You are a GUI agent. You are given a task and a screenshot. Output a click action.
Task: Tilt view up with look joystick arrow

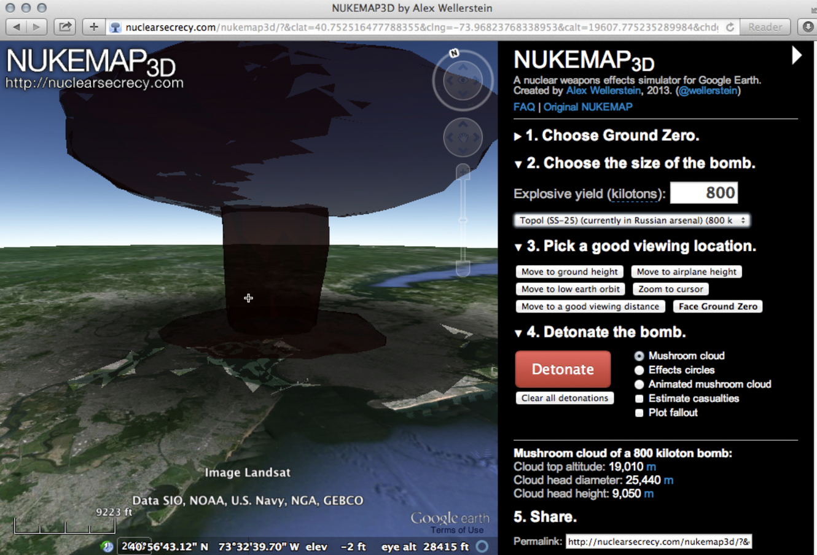tap(463, 67)
